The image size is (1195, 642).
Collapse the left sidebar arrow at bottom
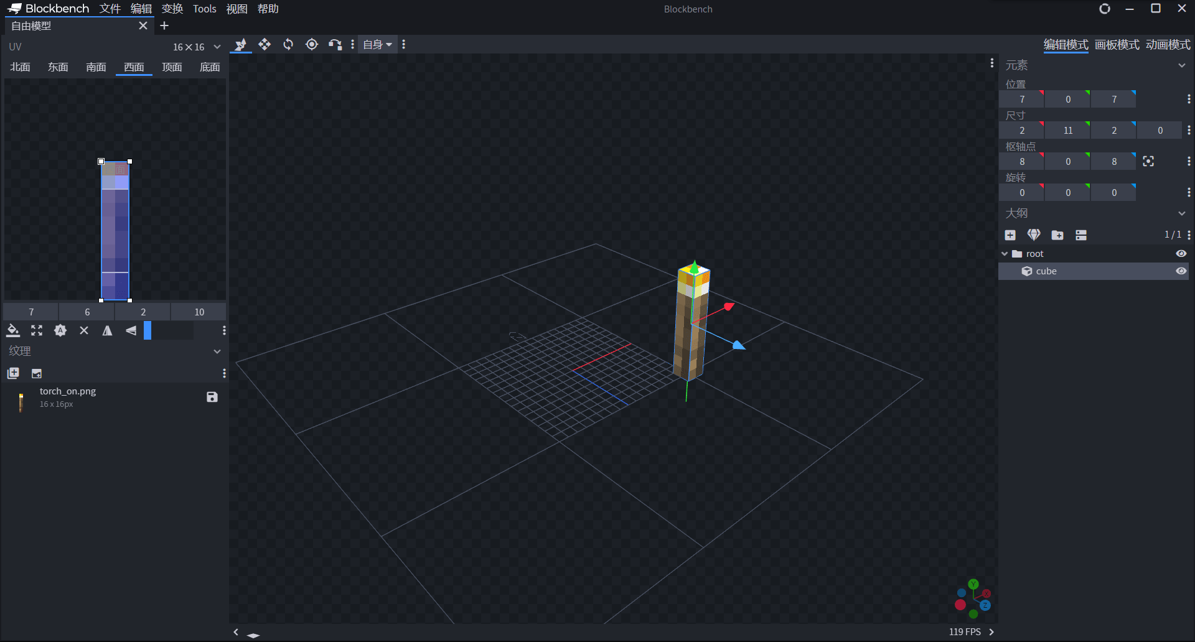coord(236,632)
